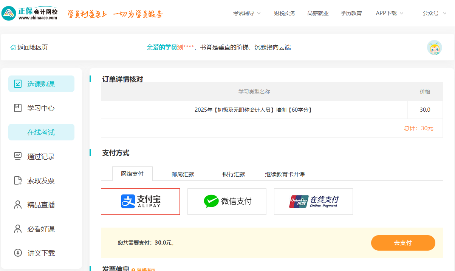Select the Alipay 支付宝 payment option
455x271 pixels.
pos(140,202)
